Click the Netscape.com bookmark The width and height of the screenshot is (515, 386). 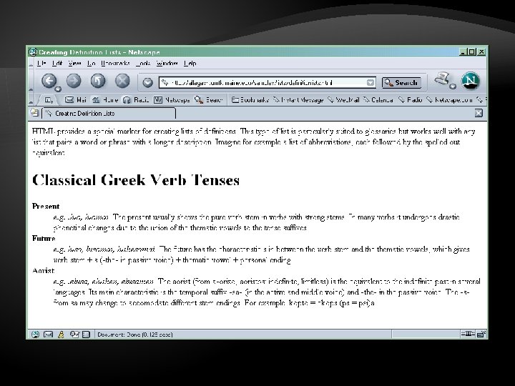pos(449,100)
